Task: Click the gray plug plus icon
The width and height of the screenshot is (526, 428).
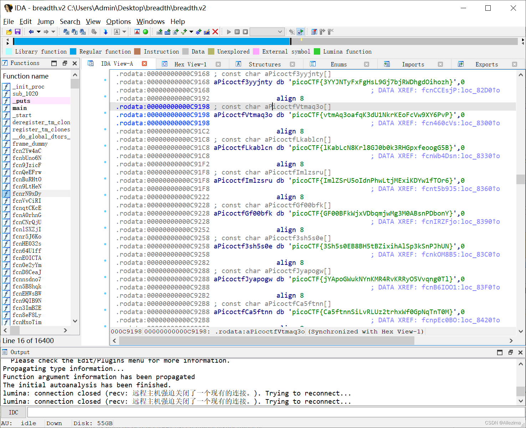Action: point(322,32)
